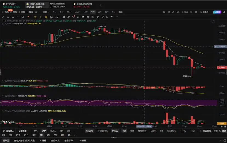Image resolution: width=227 pixels, height=143 pixels.
Task: Toggle the BOLL overlay indicator
Action: (x=53, y=131)
